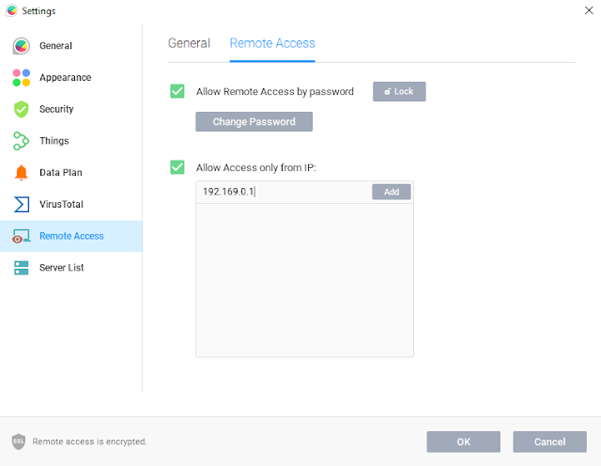Click 'Remote access is encrypted.' status text

click(x=89, y=442)
